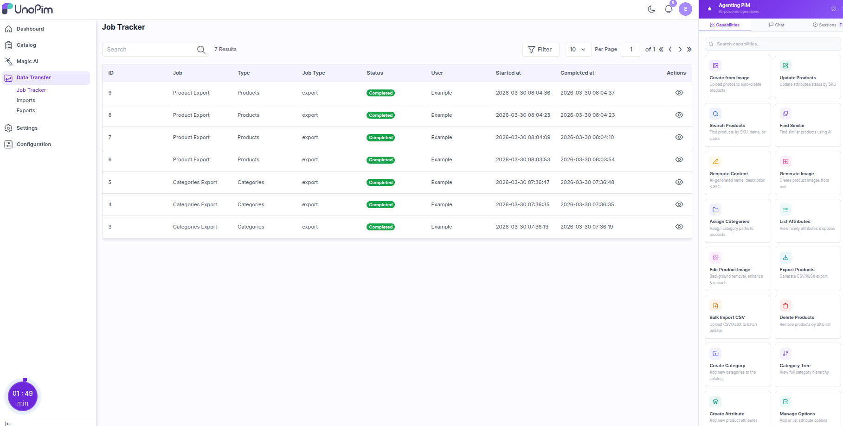View details of job ID 9
The image size is (843, 426).
point(679,93)
